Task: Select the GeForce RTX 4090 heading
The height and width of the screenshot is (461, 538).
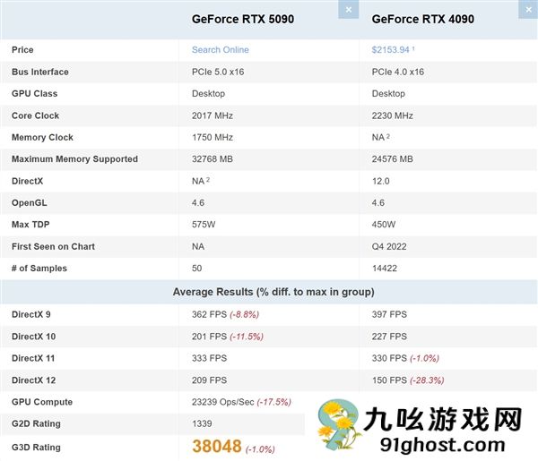Action: pos(423,19)
